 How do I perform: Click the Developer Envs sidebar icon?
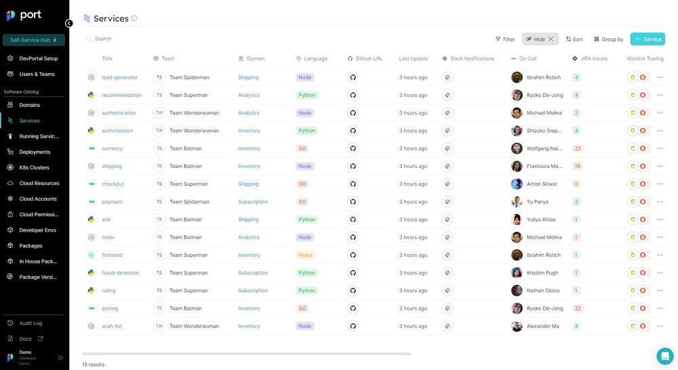[x=10, y=230]
